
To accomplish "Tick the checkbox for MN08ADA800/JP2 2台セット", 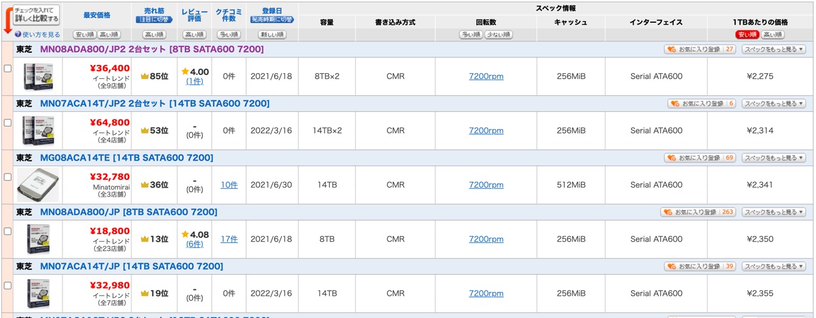I will pyautogui.click(x=8, y=68).
